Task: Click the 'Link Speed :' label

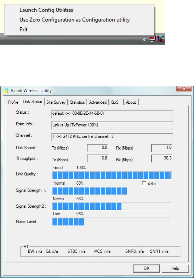Action: click(27, 148)
